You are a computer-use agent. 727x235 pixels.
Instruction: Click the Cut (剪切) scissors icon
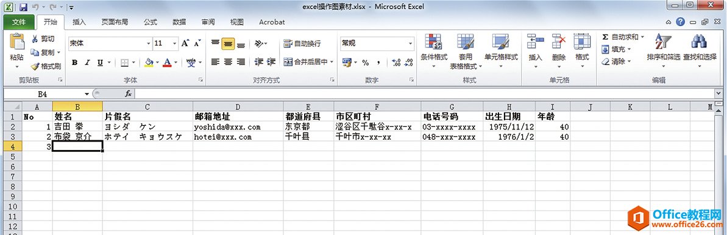coord(35,39)
